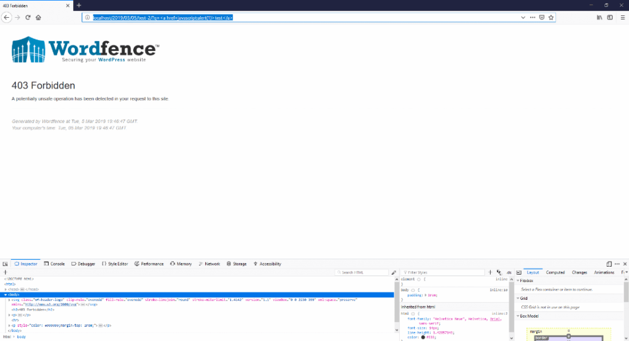
Task: Open the browser home page
Action: coord(39,17)
